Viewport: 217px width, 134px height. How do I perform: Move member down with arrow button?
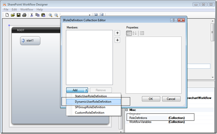tap(117, 40)
